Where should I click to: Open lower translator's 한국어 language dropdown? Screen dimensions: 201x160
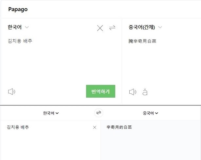pos(51,113)
